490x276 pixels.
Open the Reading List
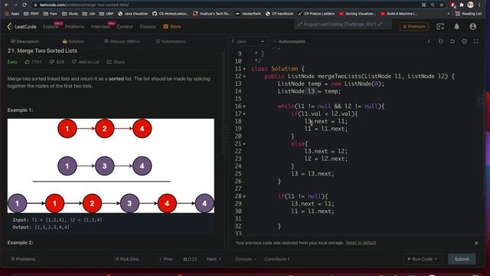(468, 14)
